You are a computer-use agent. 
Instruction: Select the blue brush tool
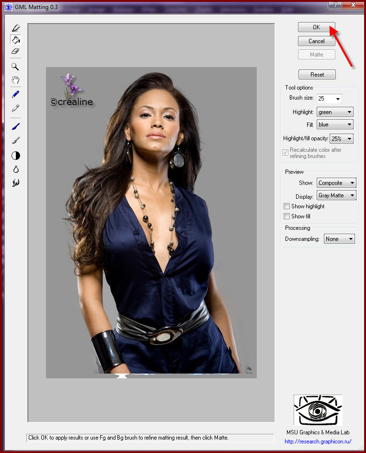click(16, 126)
